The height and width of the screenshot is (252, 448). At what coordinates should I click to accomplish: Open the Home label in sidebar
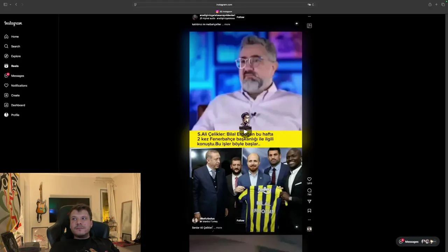[x=15, y=36]
